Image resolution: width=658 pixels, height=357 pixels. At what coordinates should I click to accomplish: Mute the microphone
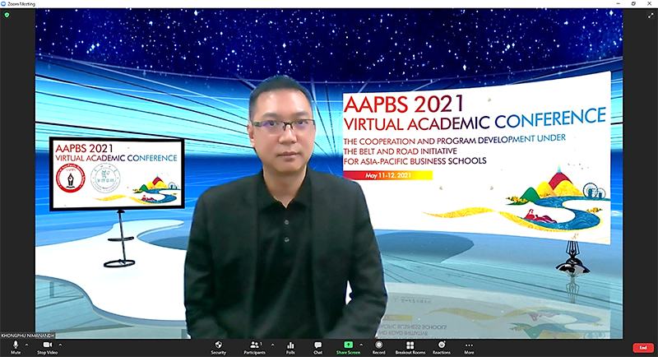click(16, 347)
